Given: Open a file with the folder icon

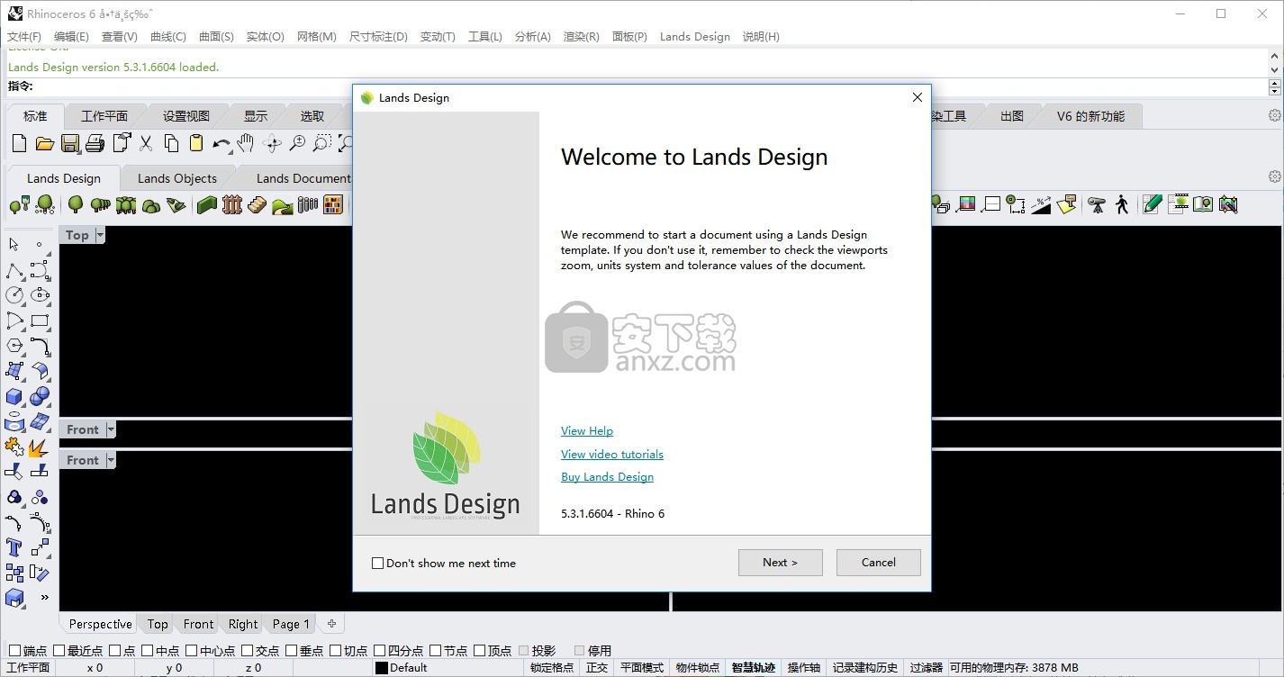Looking at the screenshot, I should pos(45,143).
